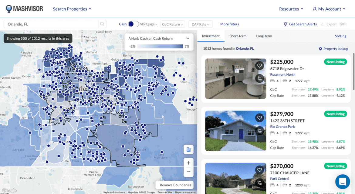Open street view icon on 1422 36TH STREET photo

pos(259,130)
